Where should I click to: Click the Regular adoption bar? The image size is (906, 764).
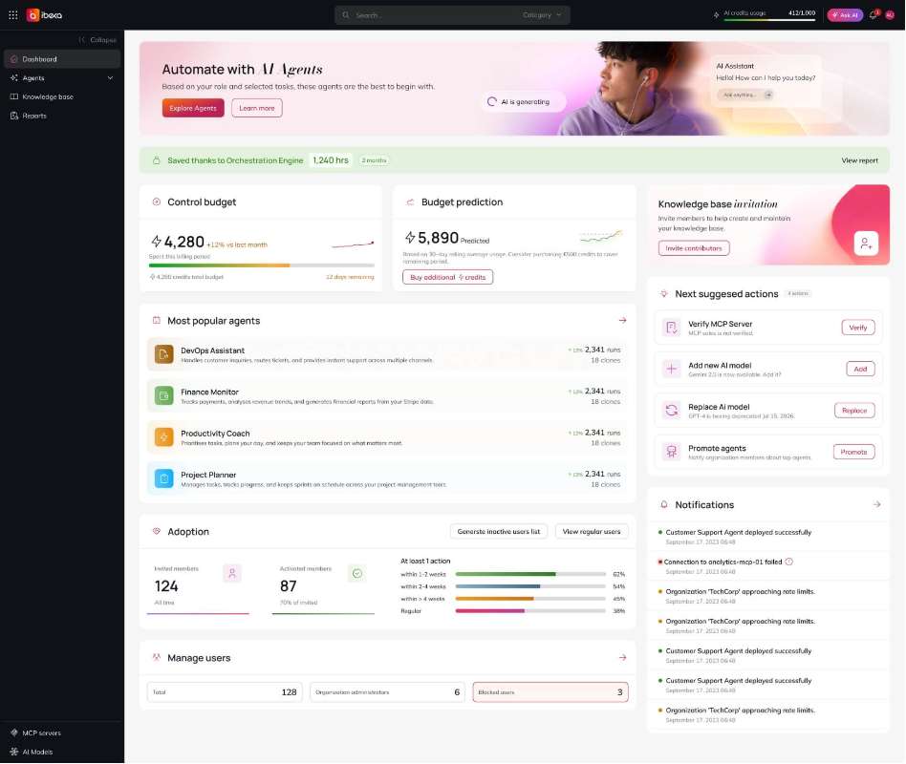coord(530,610)
